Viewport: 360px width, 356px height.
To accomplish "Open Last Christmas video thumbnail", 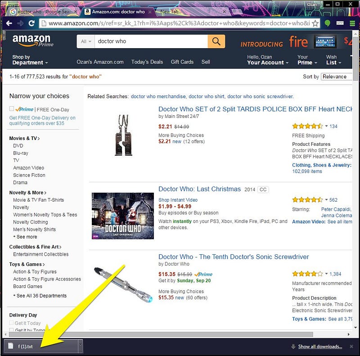I will (x=123, y=216).
